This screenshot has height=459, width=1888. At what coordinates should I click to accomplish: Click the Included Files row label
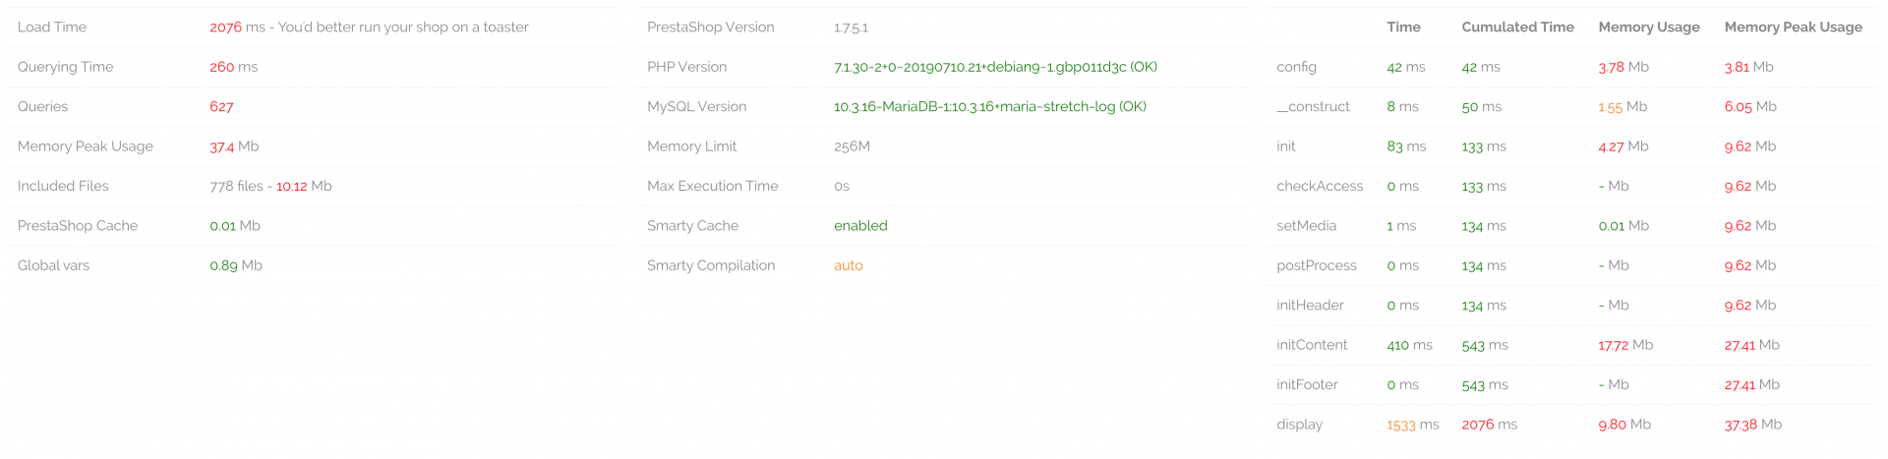63,186
